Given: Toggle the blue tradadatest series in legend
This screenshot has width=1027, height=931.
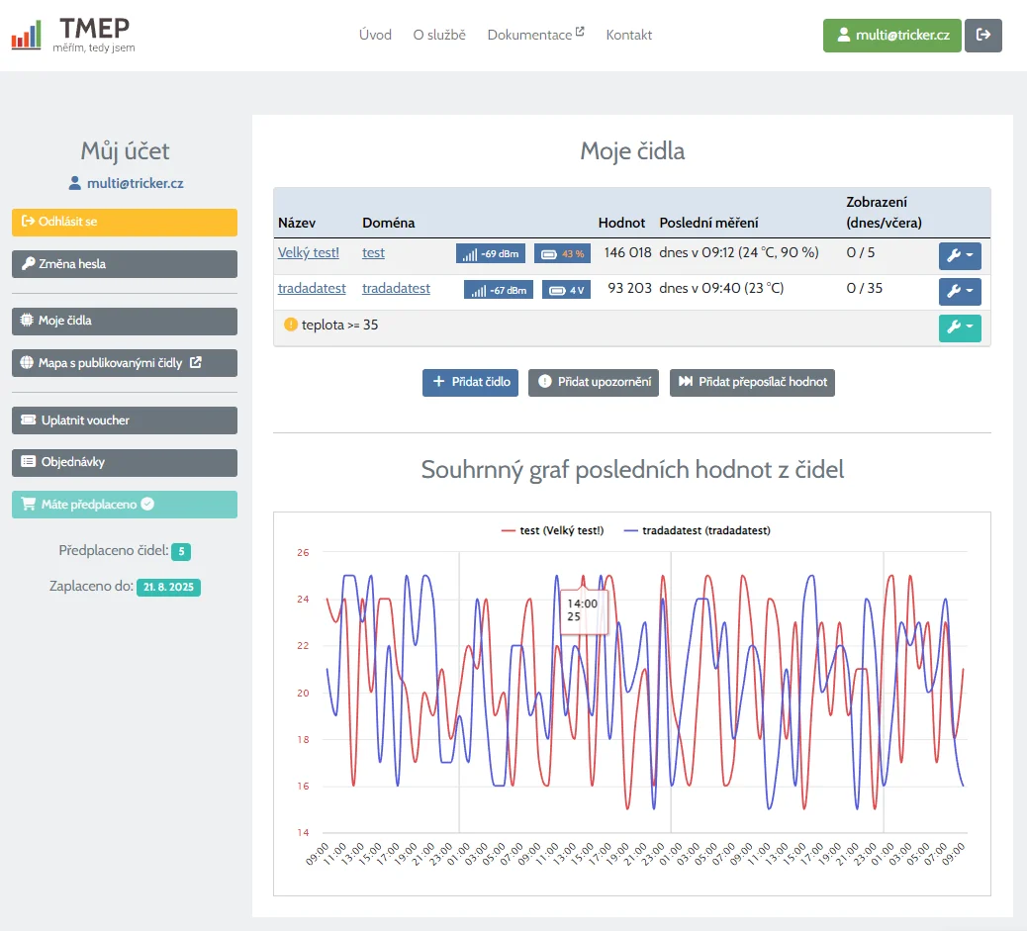Looking at the screenshot, I should (697, 530).
